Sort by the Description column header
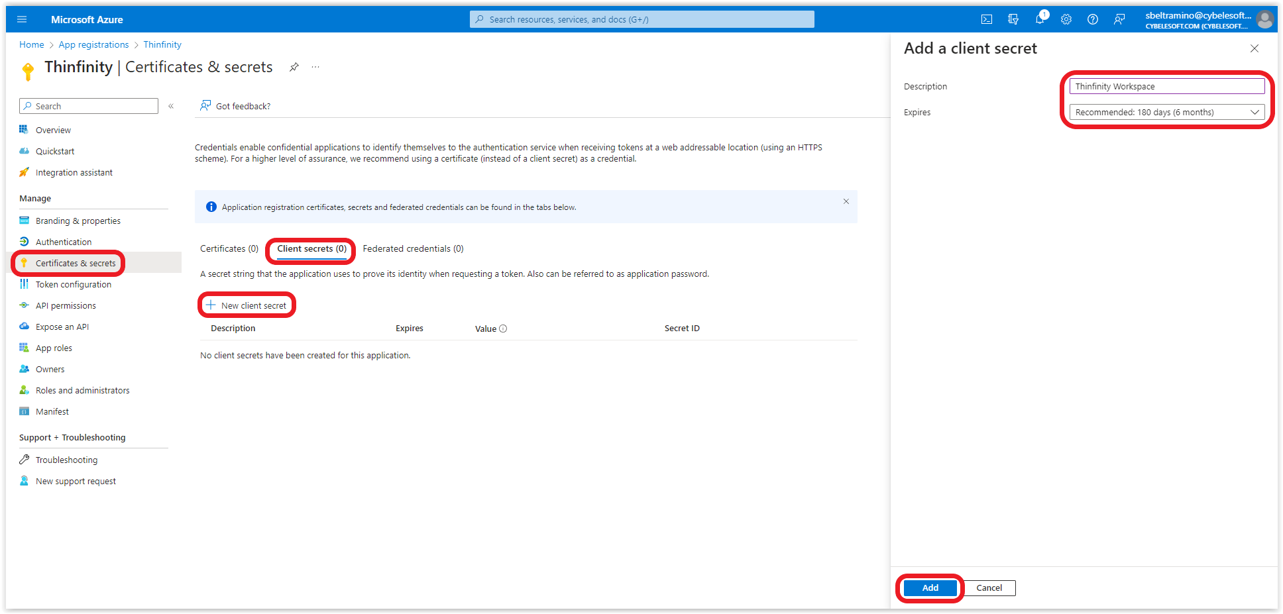 click(233, 329)
